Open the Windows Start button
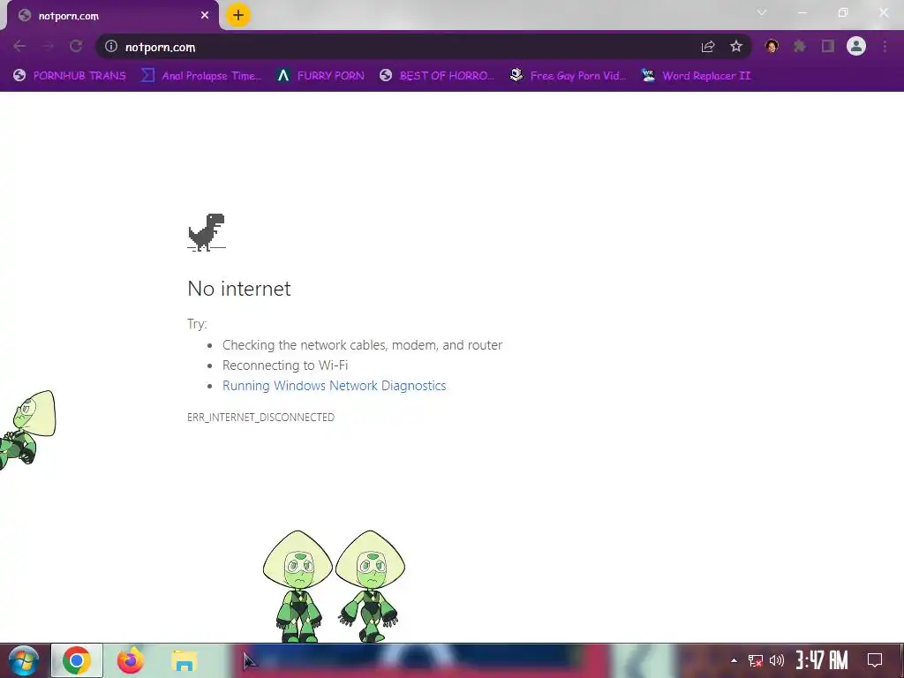 pos(24,660)
